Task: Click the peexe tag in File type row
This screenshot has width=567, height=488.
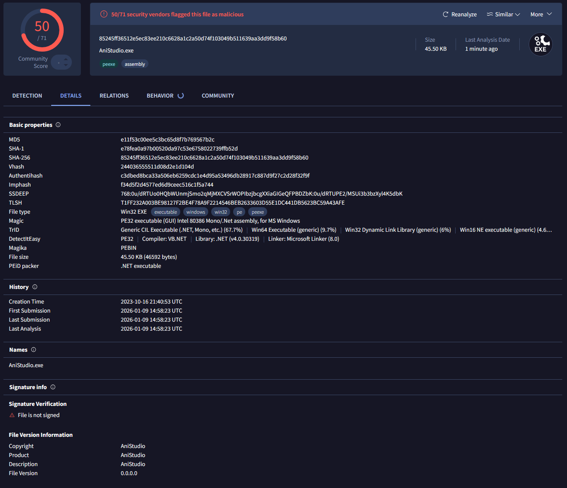Action: [258, 212]
